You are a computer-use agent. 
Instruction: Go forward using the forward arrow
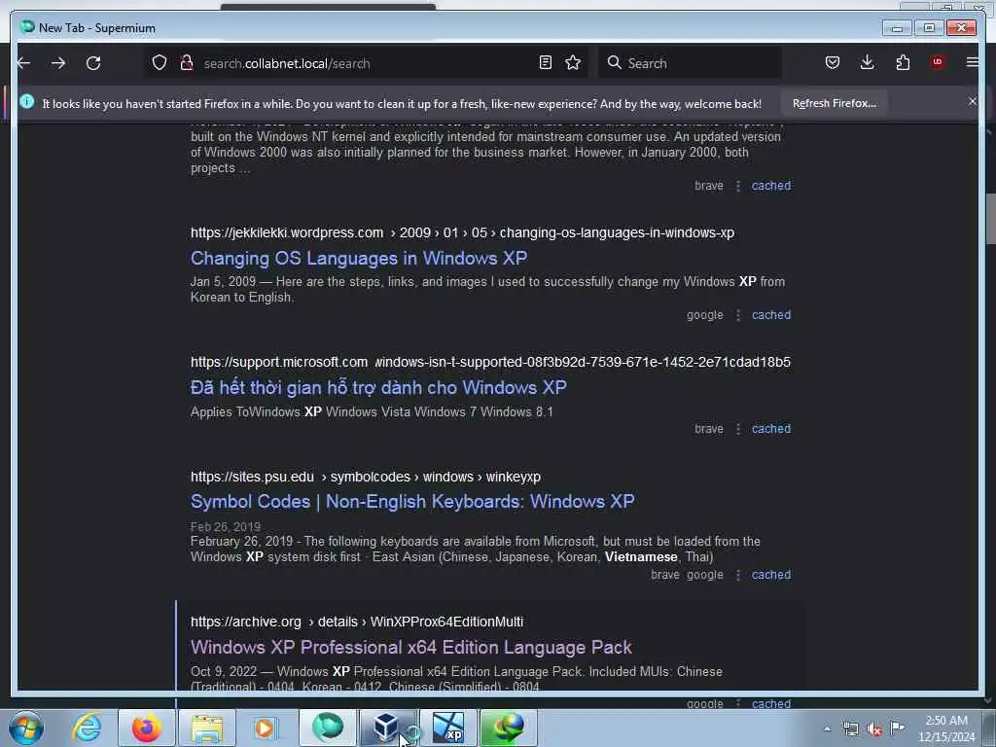pos(58,63)
